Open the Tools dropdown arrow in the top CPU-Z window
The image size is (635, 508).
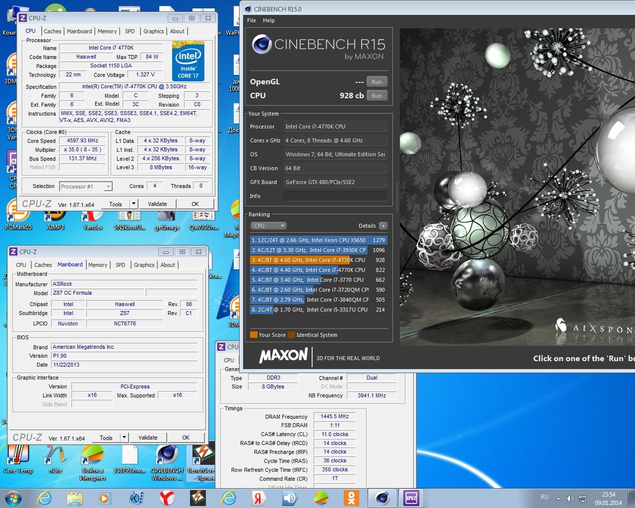tap(133, 204)
